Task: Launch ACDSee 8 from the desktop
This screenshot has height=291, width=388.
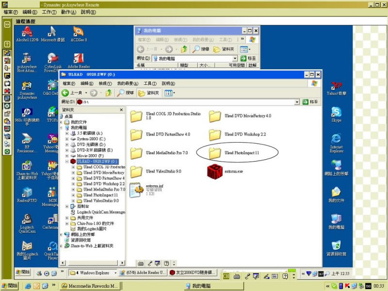Action: [79, 34]
